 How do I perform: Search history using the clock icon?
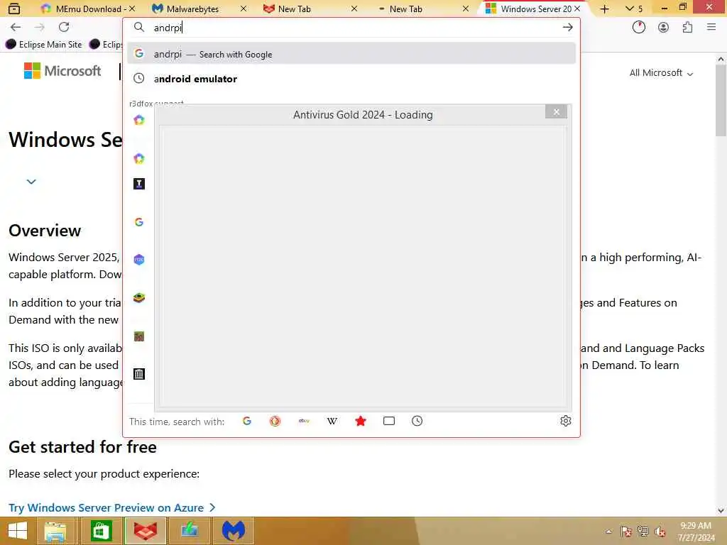[x=417, y=421]
